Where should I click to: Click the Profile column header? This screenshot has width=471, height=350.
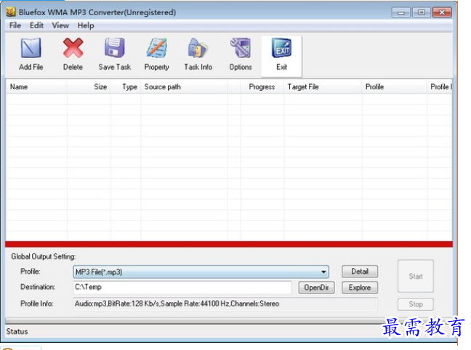click(394, 87)
